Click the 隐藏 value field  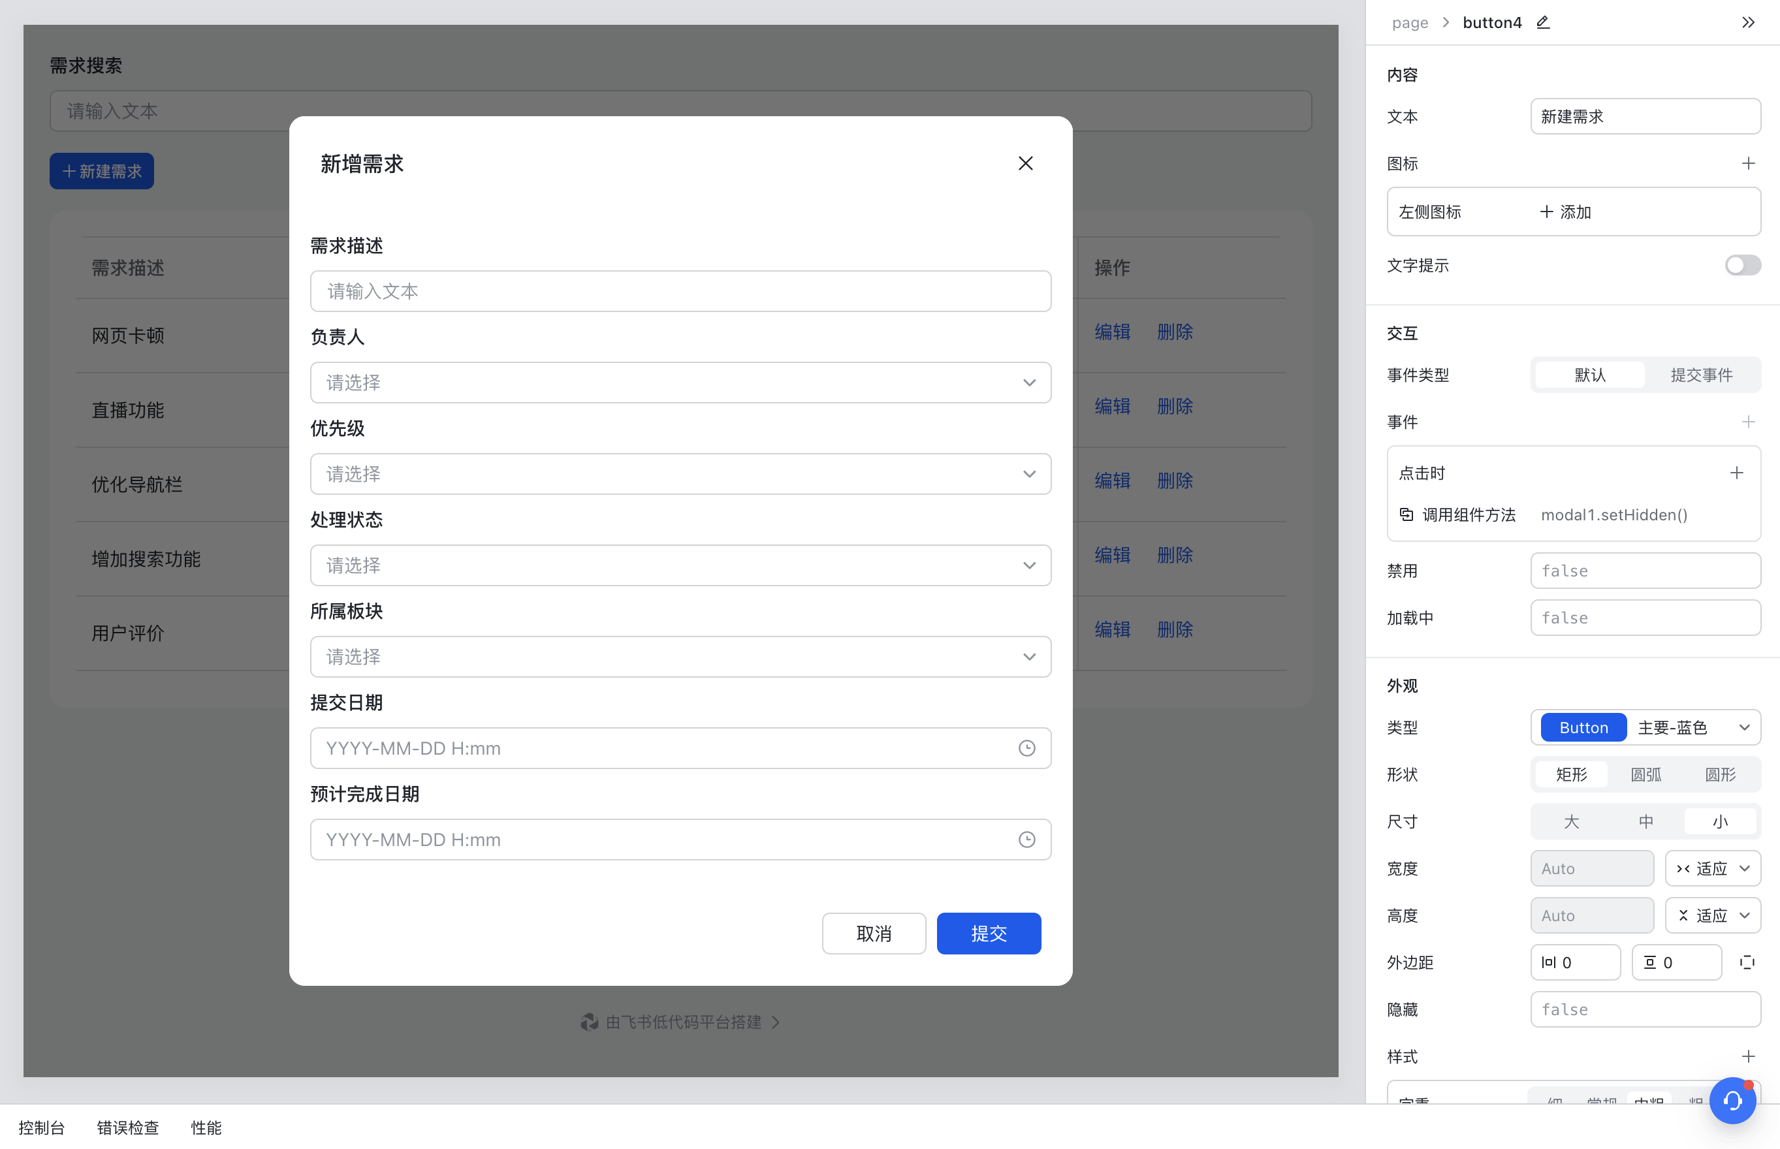(x=1645, y=1009)
